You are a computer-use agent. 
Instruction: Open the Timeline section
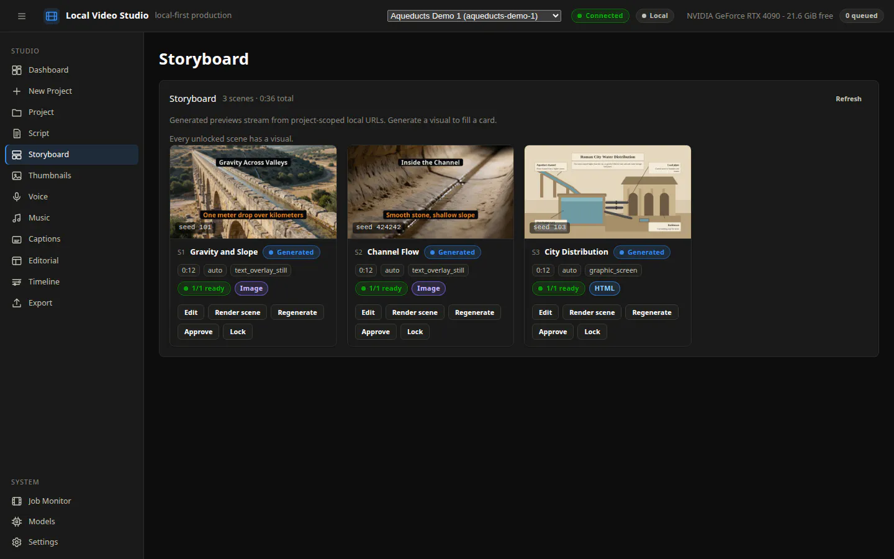71,282
